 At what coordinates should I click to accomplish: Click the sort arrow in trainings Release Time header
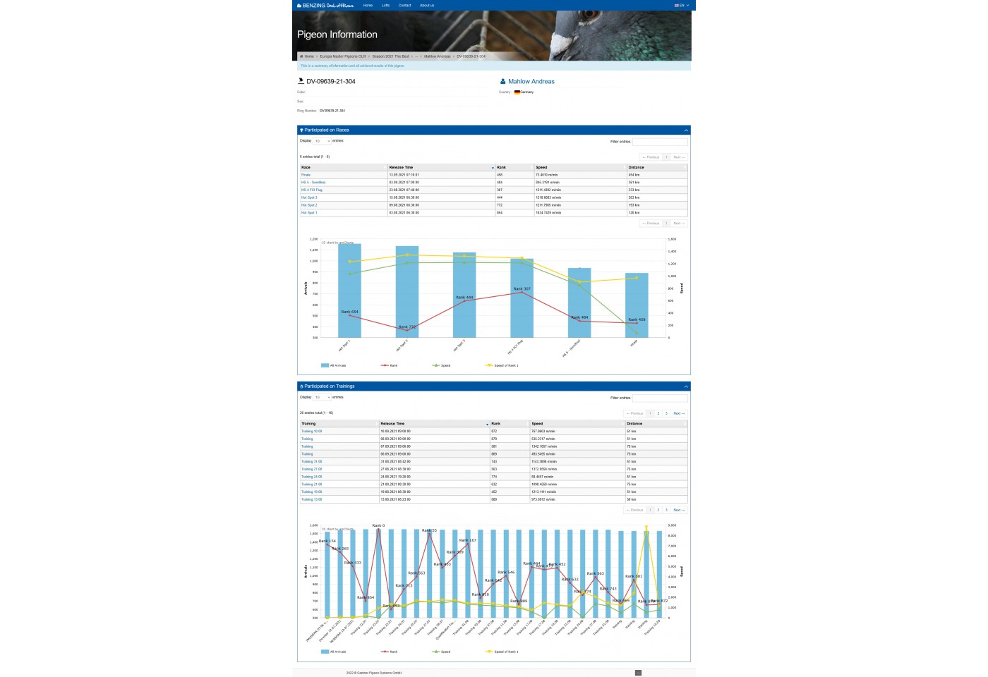[487, 424]
